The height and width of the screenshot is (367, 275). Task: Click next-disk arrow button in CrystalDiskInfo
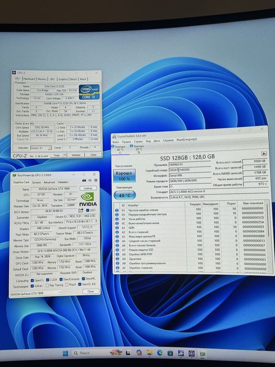coord(264,154)
